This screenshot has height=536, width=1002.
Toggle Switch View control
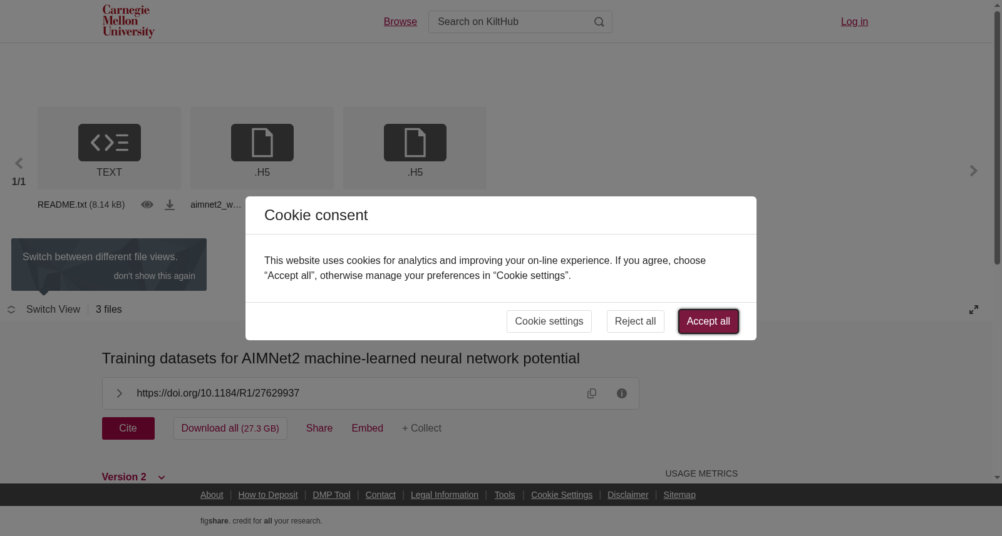pos(44,310)
